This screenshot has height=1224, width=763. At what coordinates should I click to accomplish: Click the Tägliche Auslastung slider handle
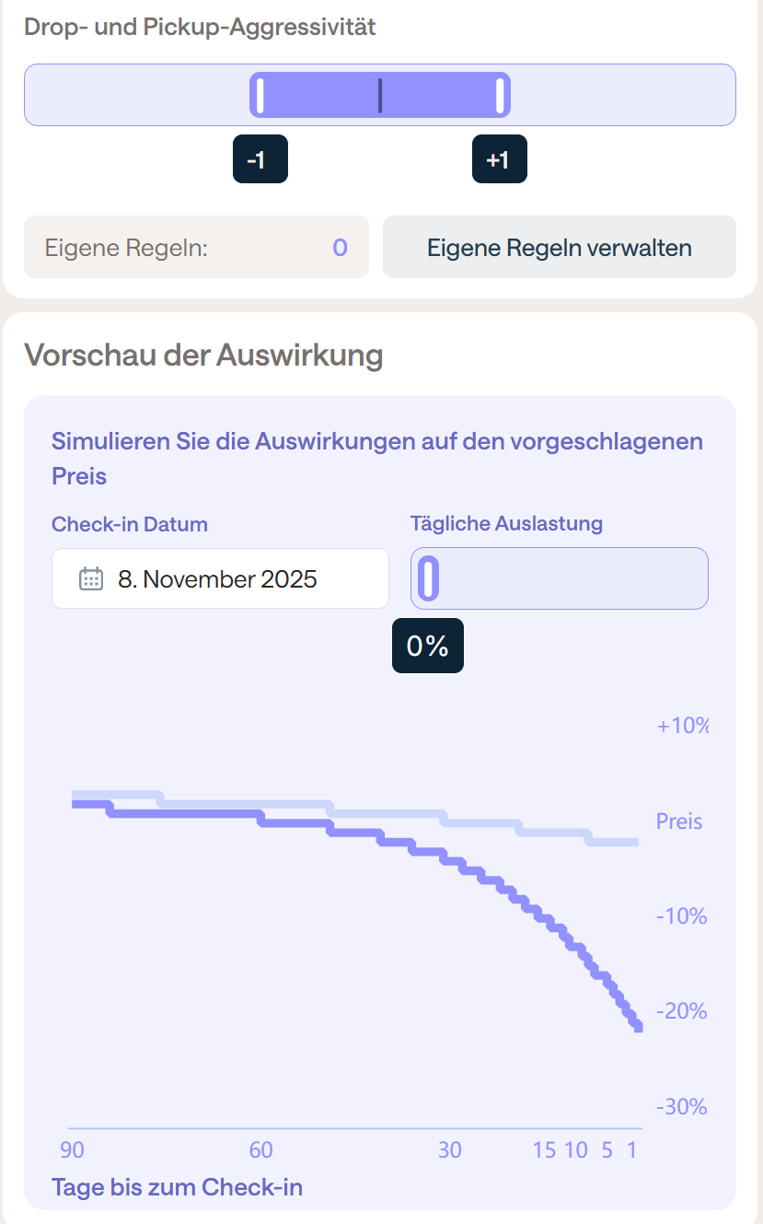click(x=429, y=578)
